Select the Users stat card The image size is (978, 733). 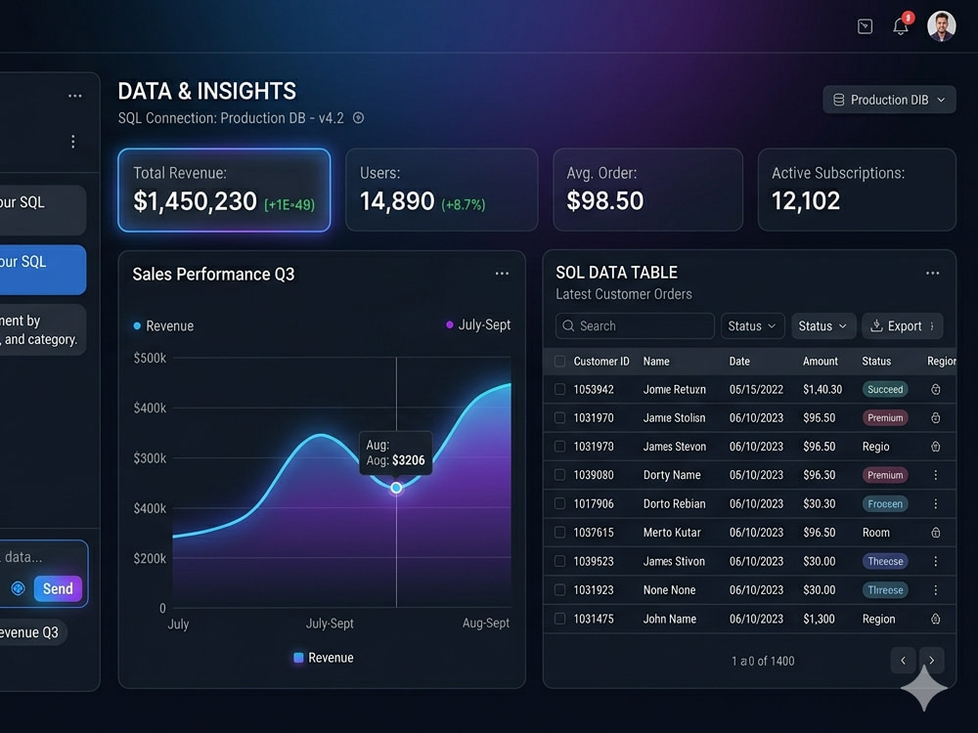(x=442, y=191)
